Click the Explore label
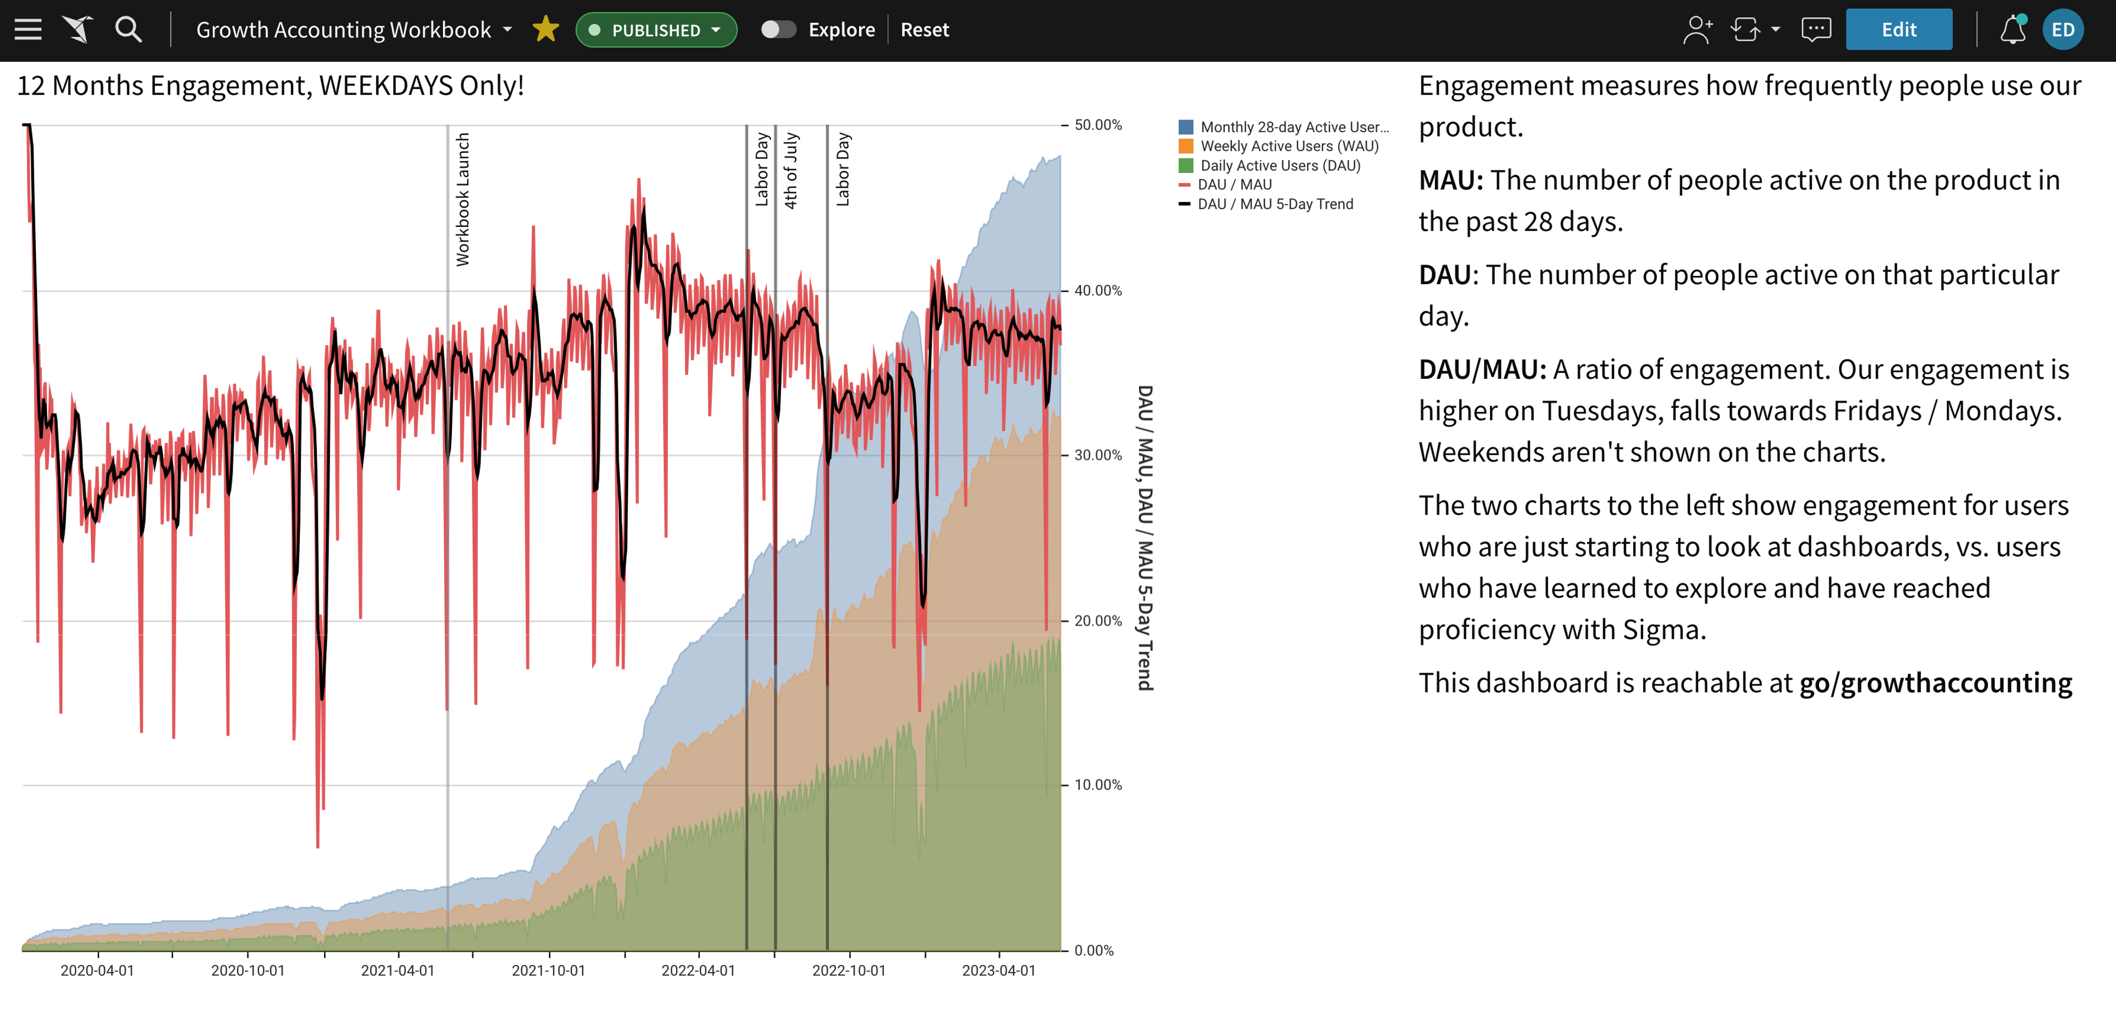Viewport: 2116px width, 1015px height. click(841, 30)
